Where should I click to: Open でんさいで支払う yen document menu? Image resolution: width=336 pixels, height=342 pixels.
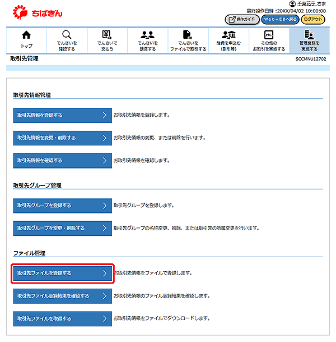click(x=107, y=40)
